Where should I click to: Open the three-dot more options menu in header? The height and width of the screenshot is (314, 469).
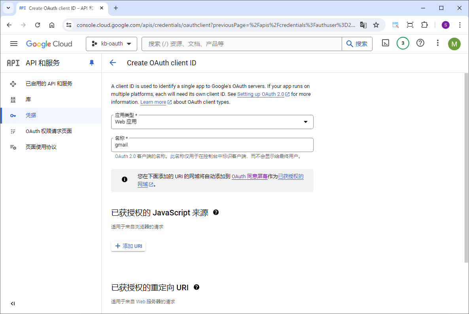pyautogui.click(x=437, y=43)
